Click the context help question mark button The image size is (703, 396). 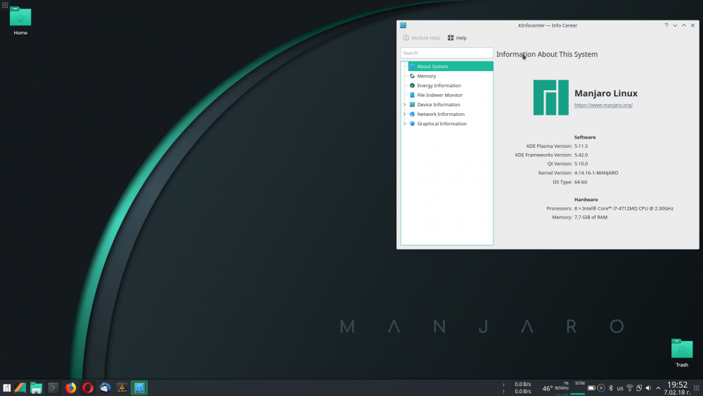(x=666, y=25)
